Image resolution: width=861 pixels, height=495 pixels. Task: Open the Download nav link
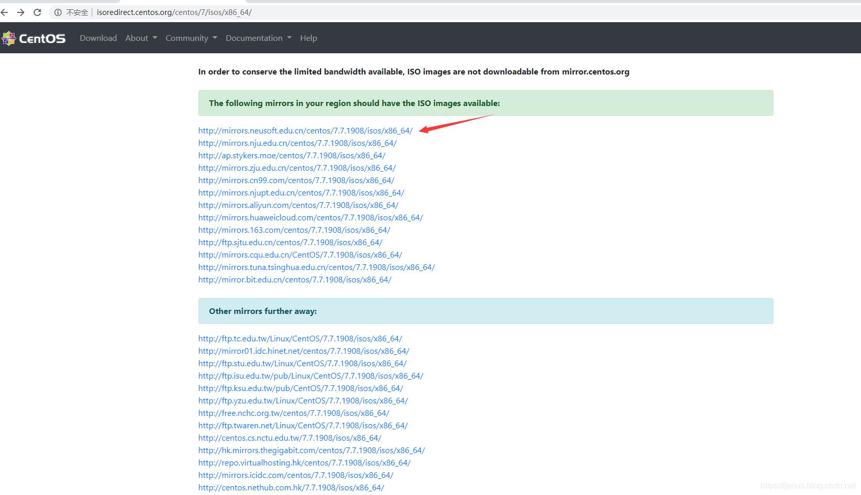click(98, 38)
